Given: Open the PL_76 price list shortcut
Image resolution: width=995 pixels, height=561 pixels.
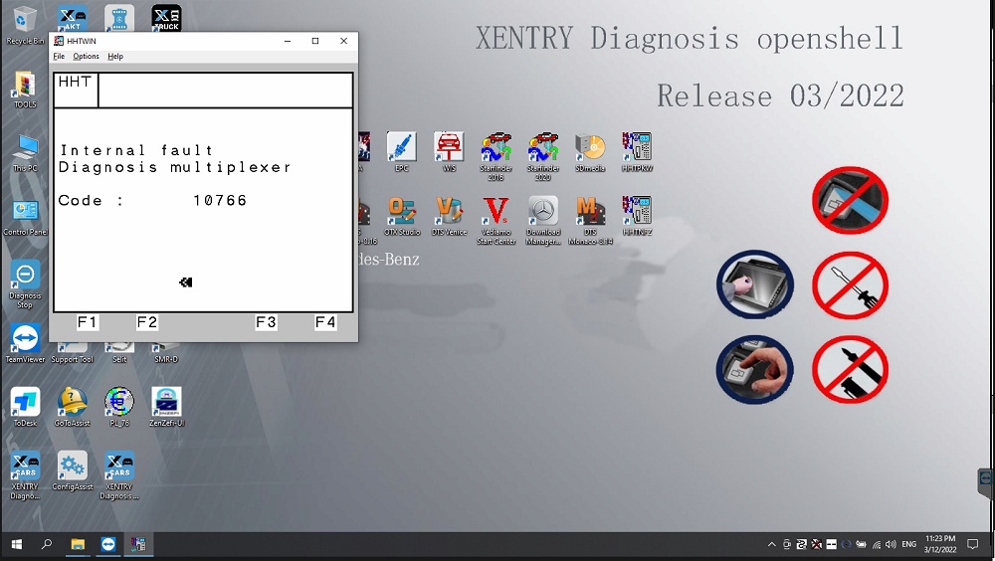Looking at the screenshot, I should [x=119, y=408].
